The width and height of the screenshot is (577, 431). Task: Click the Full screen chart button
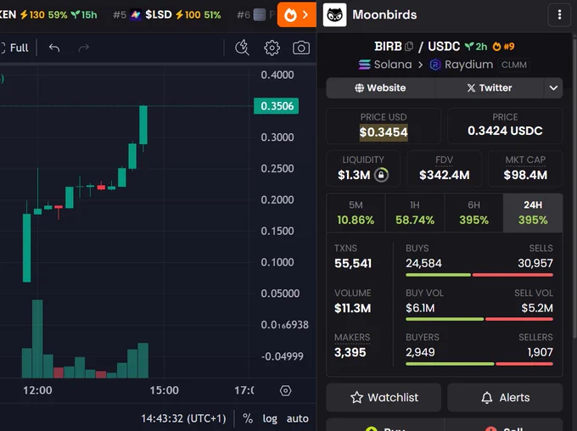(14, 48)
